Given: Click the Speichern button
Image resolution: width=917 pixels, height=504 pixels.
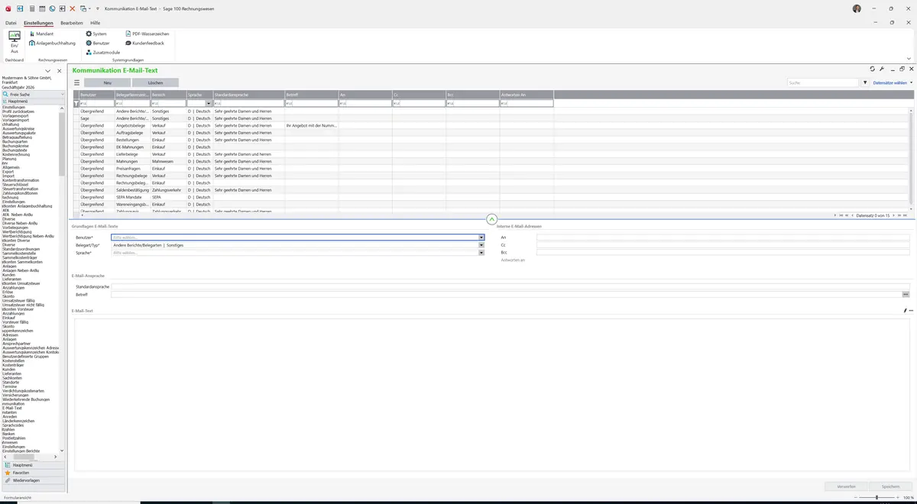Looking at the screenshot, I should 890,486.
